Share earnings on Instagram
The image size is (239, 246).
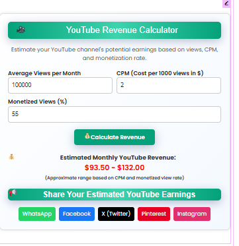pyautogui.click(x=192, y=214)
